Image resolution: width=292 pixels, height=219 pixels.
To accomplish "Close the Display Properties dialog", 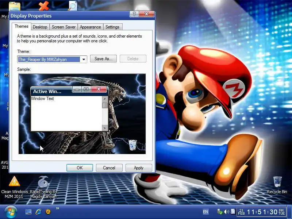I will point(147,14).
